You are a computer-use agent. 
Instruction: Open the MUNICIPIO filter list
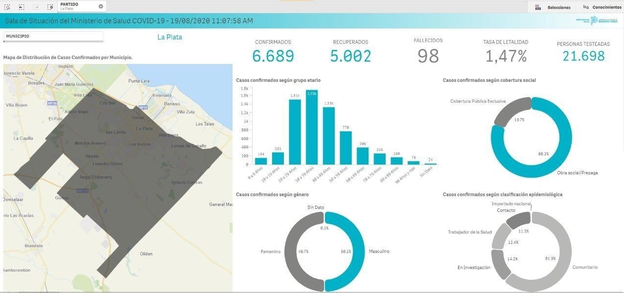(53, 37)
